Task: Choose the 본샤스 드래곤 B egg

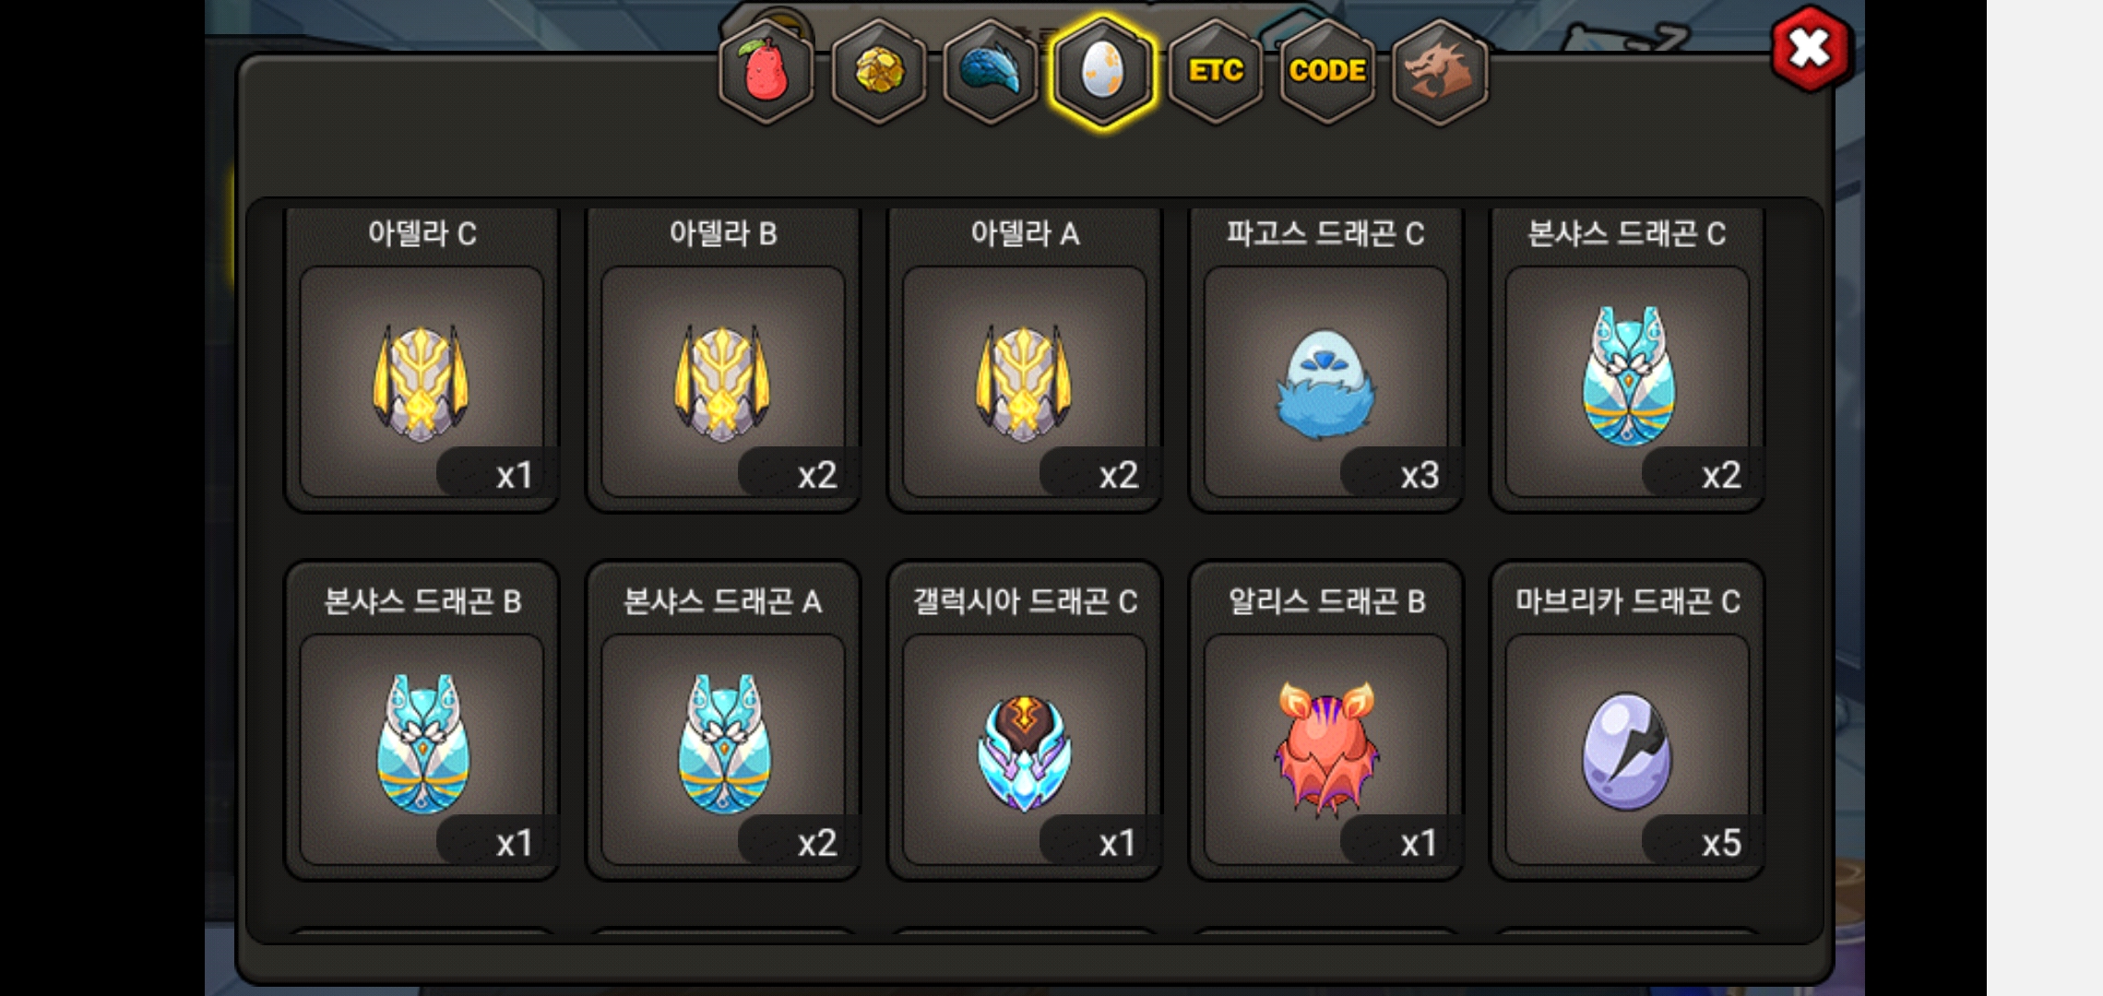Action: 422,720
